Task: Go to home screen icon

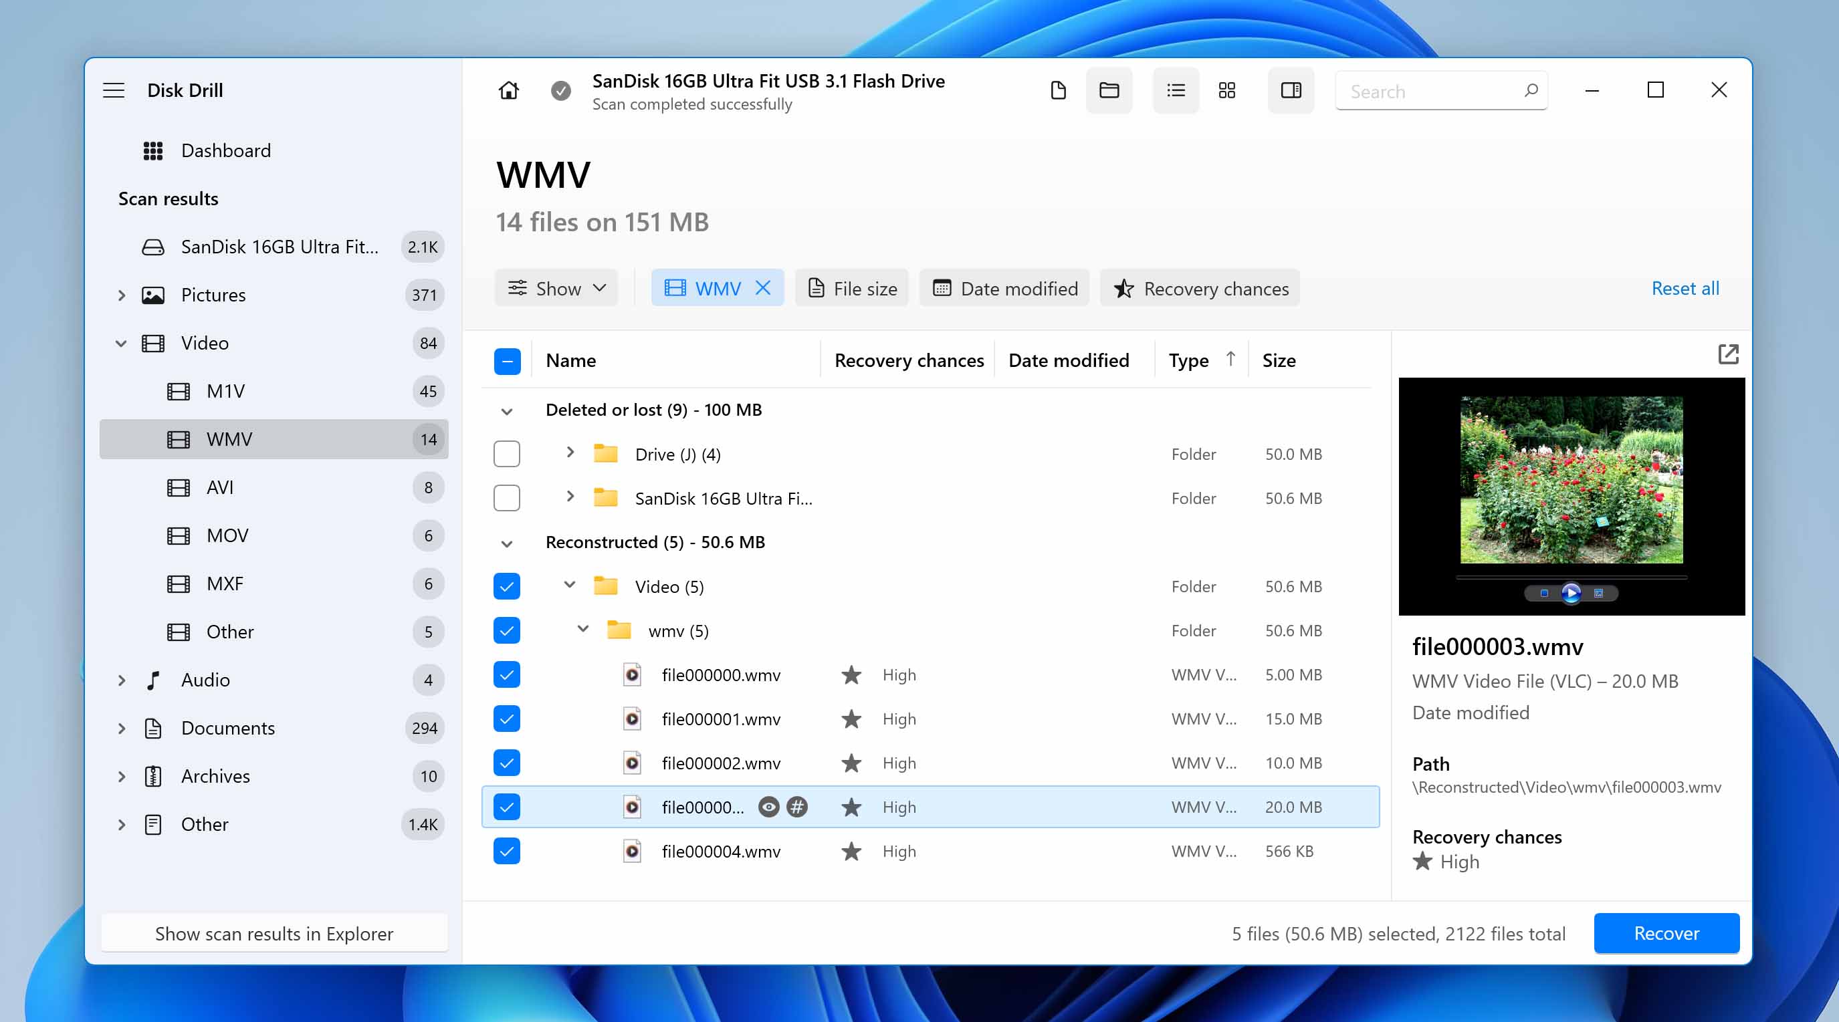Action: (508, 90)
